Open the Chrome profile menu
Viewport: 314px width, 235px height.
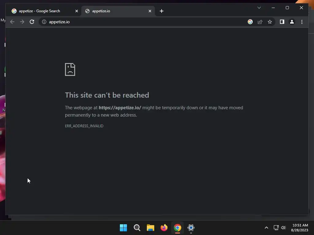click(x=292, y=22)
